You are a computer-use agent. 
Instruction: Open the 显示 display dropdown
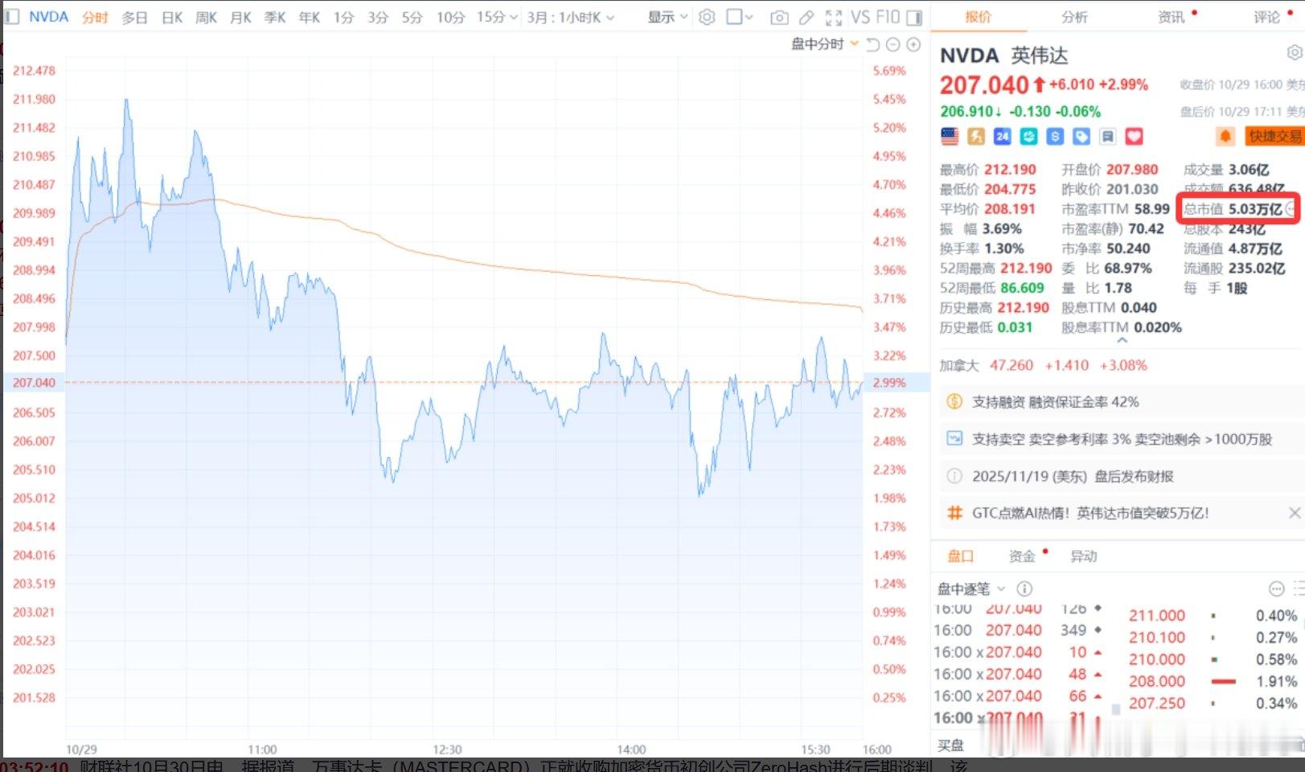point(668,17)
